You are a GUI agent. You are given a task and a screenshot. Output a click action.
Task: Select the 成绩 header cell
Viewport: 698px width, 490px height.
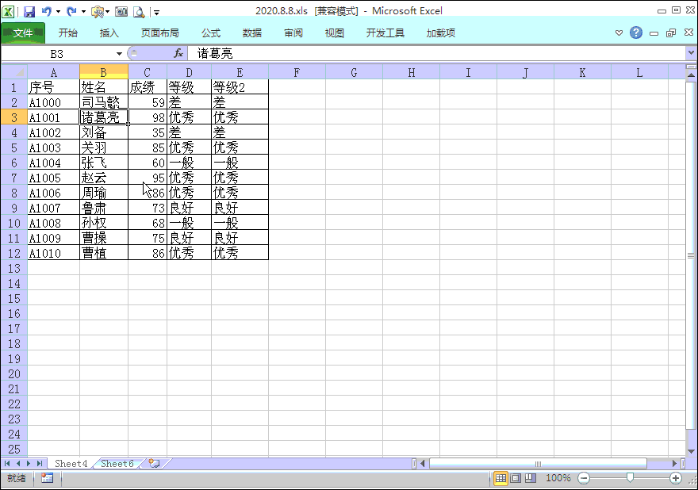(148, 87)
